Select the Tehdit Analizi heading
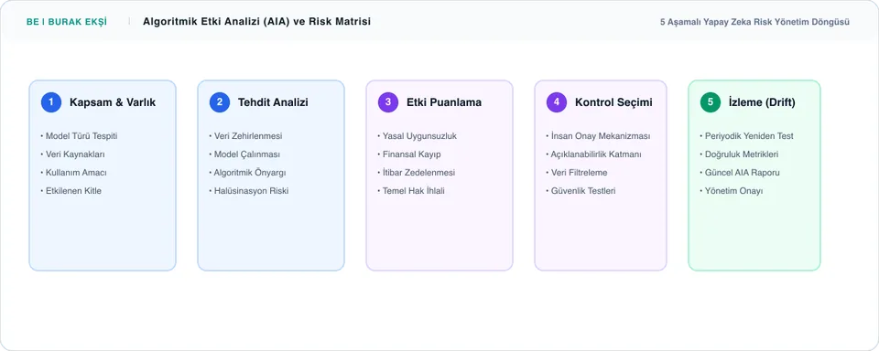Viewport: 879px width, 351px height. tap(273, 102)
